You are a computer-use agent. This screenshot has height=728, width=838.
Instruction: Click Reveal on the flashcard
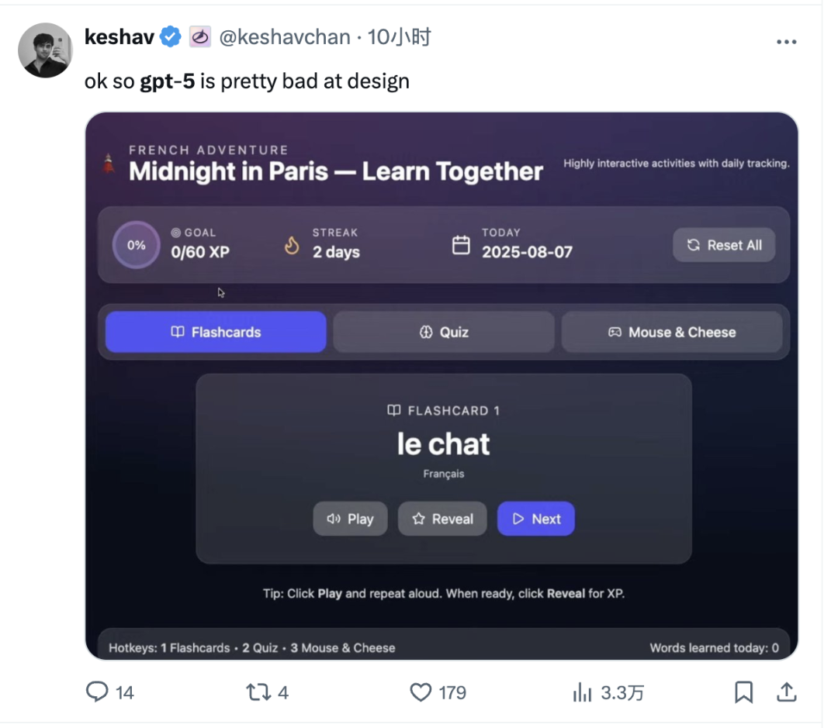point(442,519)
